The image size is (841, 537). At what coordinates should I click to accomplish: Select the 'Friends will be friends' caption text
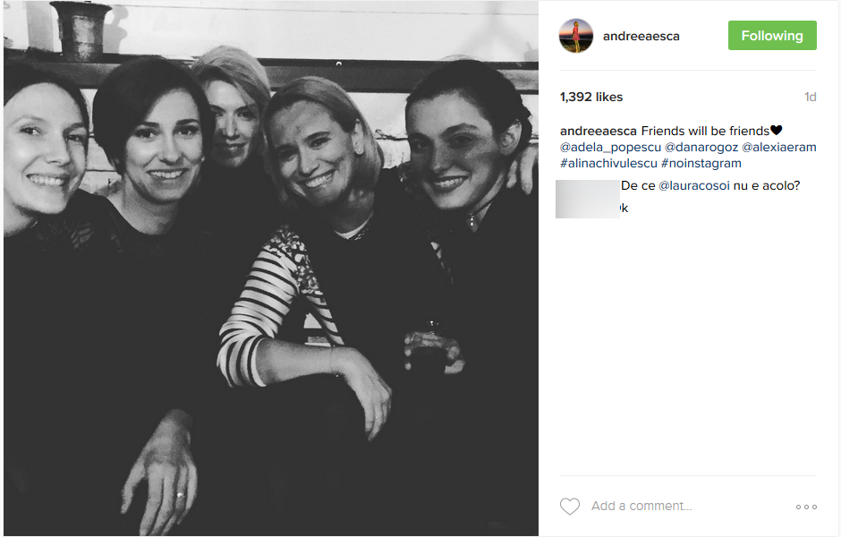click(x=705, y=132)
